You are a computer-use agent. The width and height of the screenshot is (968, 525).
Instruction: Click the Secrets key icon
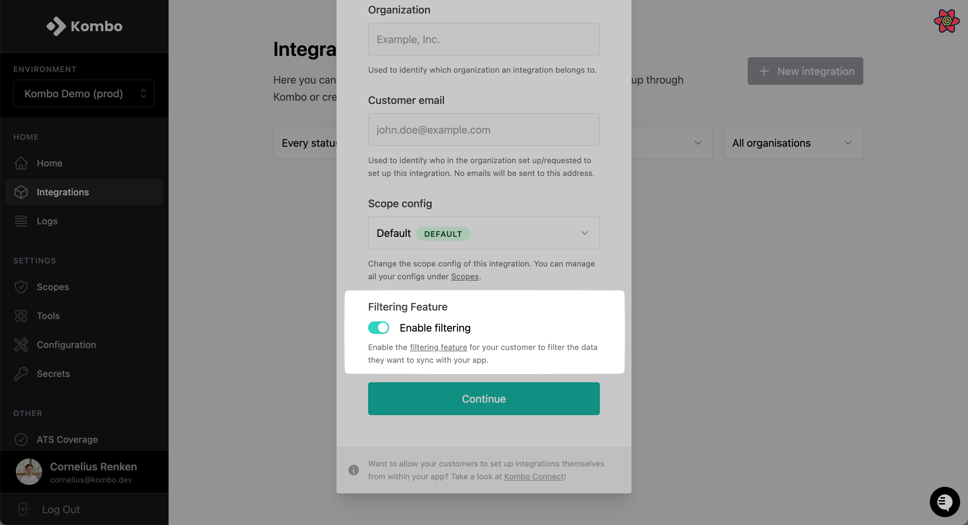tap(21, 374)
